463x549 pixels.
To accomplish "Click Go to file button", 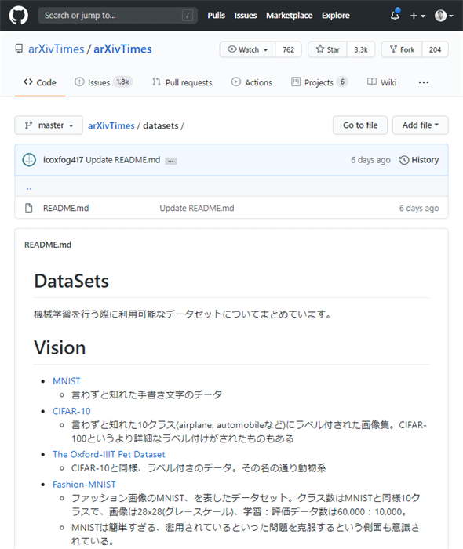I will tap(360, 125).
